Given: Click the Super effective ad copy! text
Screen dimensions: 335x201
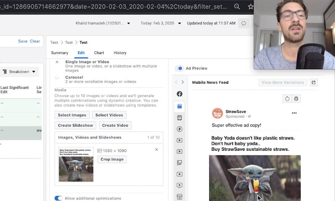Looking at the screenshot, I should coord(237,125).
